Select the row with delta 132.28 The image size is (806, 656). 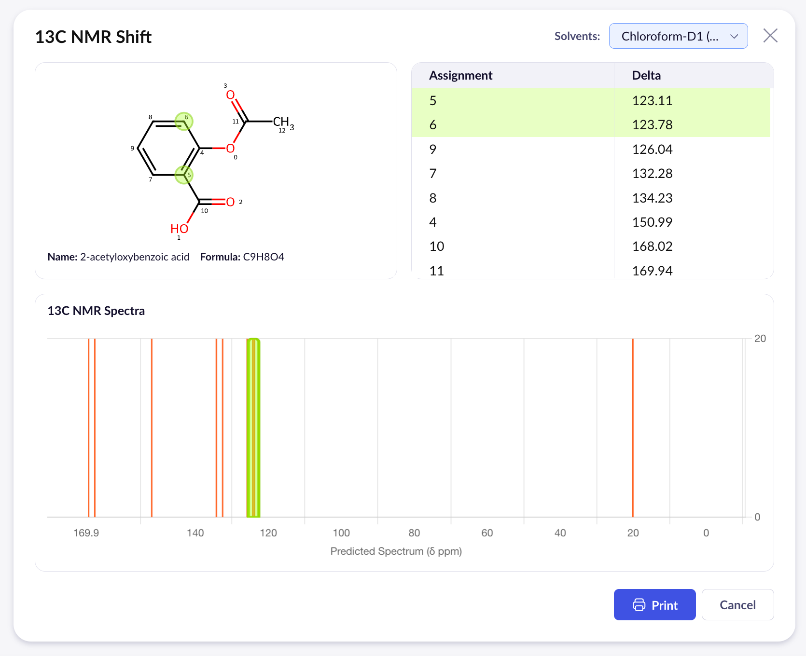(590, 174)
